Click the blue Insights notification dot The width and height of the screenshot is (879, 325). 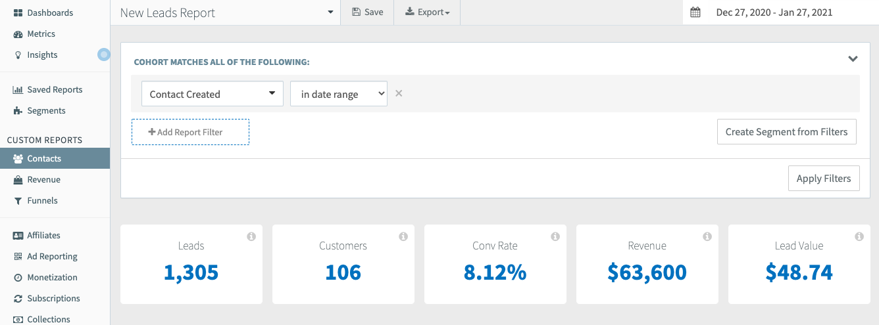(x=103, y=55)
